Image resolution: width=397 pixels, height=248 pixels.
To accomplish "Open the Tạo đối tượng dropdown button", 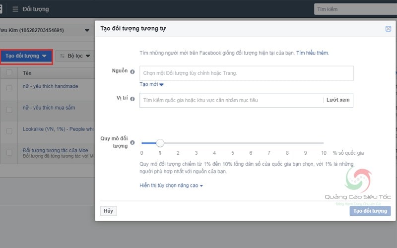I will 26,56.
